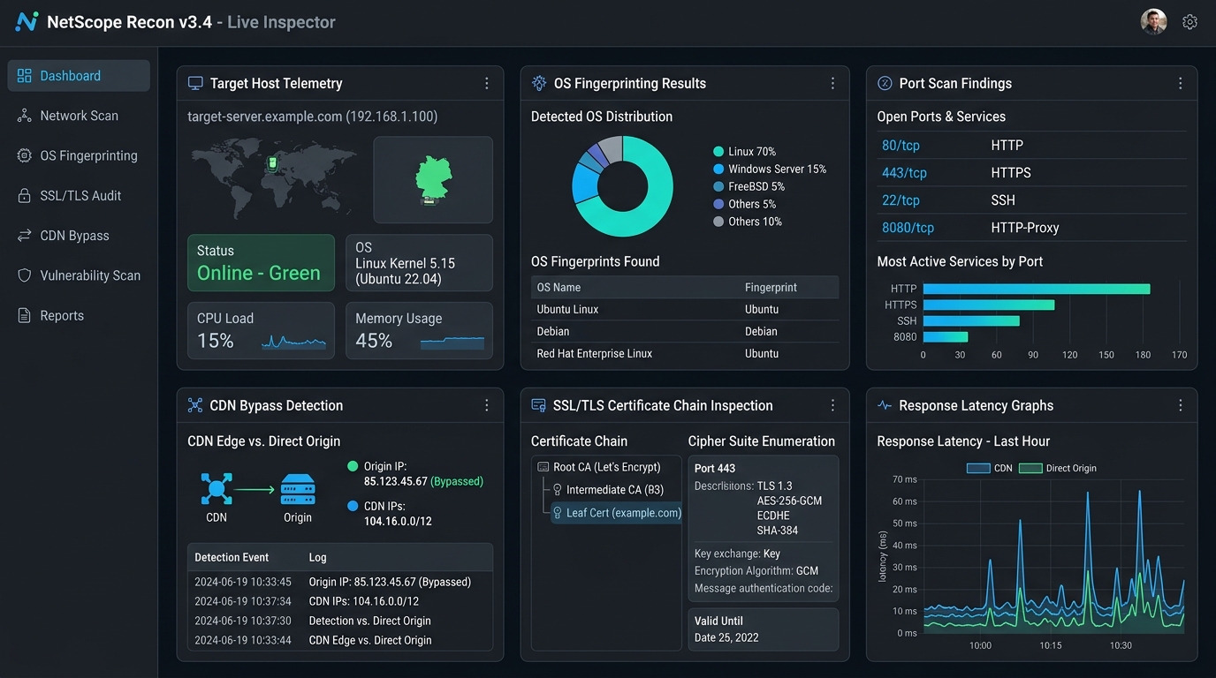Click the SSL/TLS Certificate Chain panel icon
This screenshot has width=1216, height=678.
pos(538,405)
